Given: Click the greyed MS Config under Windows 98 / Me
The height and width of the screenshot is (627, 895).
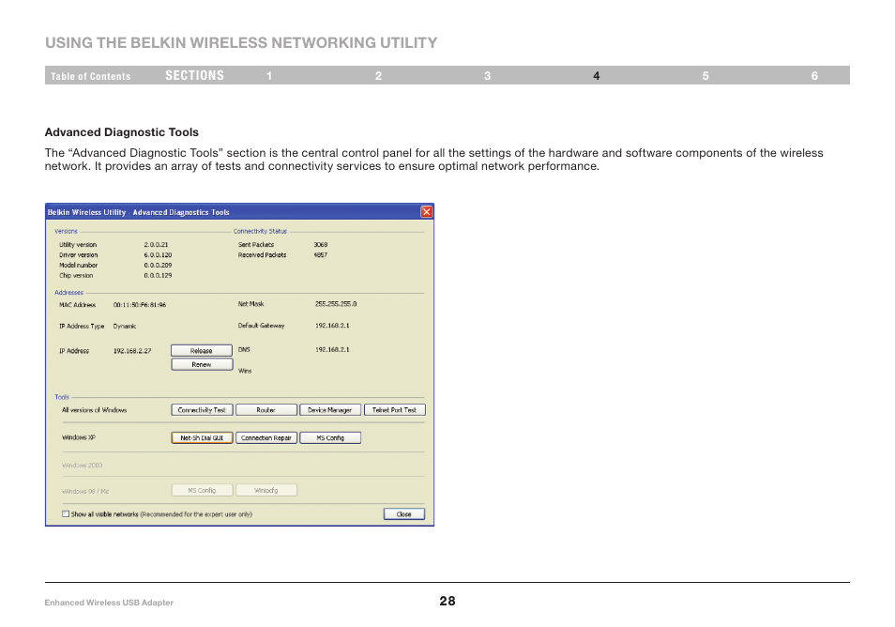Looking at the screenshot, I should (202, 491).
